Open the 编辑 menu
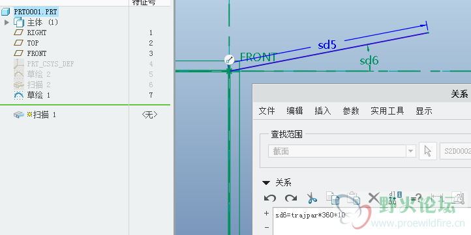The height and width of the screenshot is (235, 471). [x=295, y=111]
